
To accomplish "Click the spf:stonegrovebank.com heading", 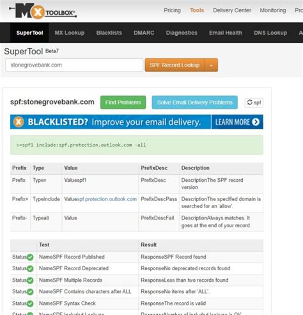I will [52, 102].
